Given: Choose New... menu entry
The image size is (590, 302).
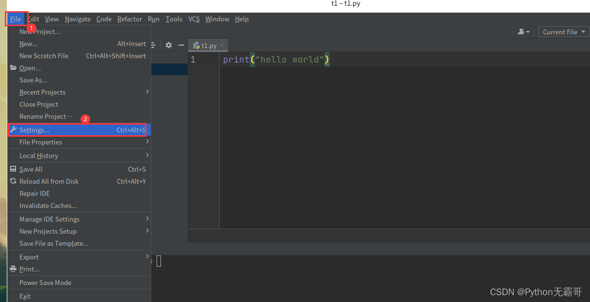Looking at the screenshot, I should click(x=79, y=44).
